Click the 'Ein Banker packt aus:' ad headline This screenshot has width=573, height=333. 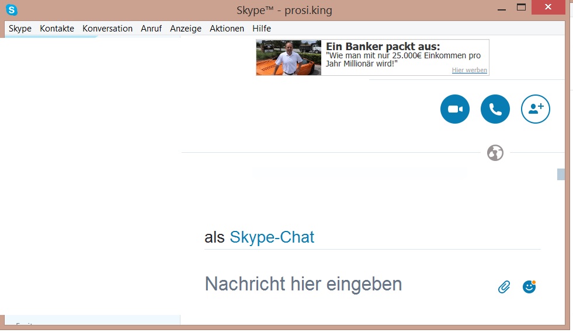383,46
